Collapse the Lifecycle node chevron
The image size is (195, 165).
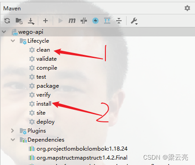click(x=13, y=41)
